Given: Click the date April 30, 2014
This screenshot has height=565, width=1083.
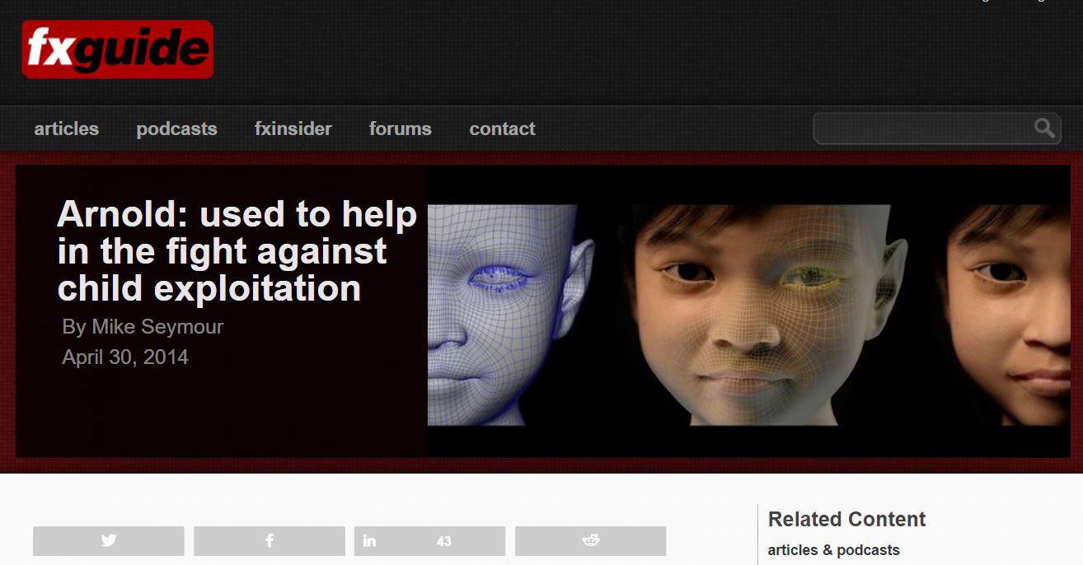Looking at the screenshot, I should (x=125, y=357).
